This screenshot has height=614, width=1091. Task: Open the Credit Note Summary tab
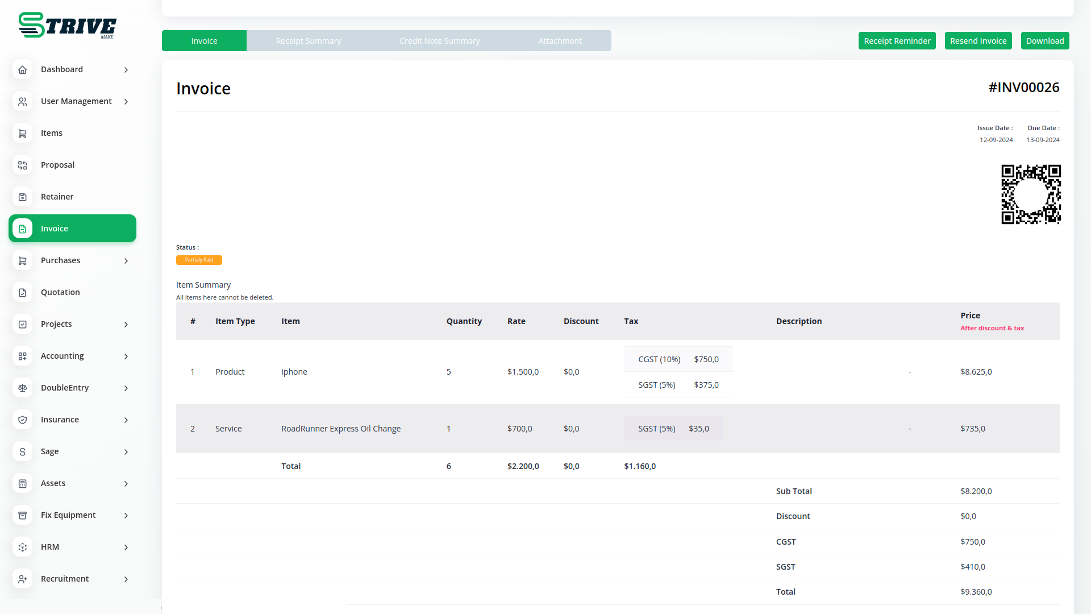pos(439,41)
